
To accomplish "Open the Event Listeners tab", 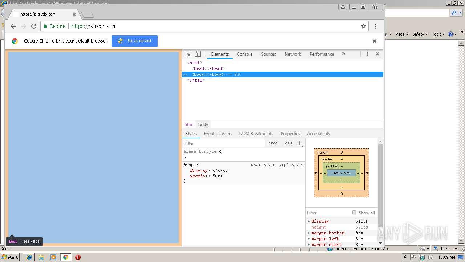I will pos(218,134).
